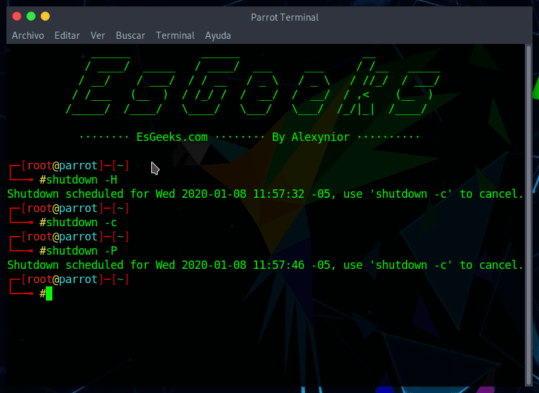Open the Archivo menu
Viewport: 539px width, 393px height.
click(x=28, y=36)
